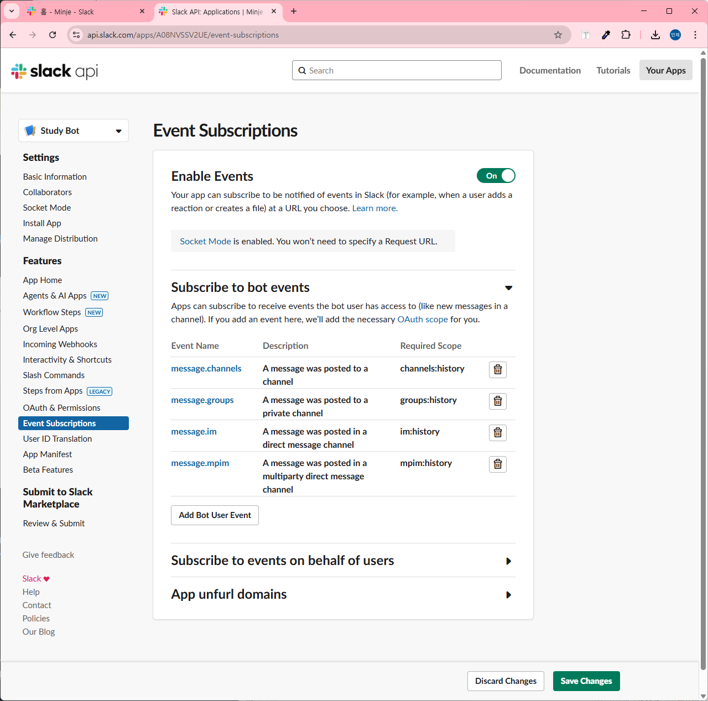Click the Give feedback link
This screenshot has height=701, width=708.
pos(48,555)
